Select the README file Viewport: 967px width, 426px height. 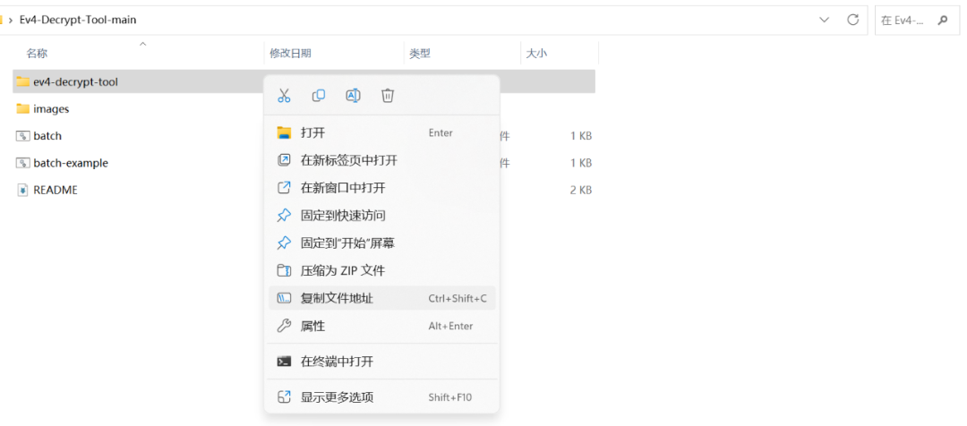(x=55, y=191)
